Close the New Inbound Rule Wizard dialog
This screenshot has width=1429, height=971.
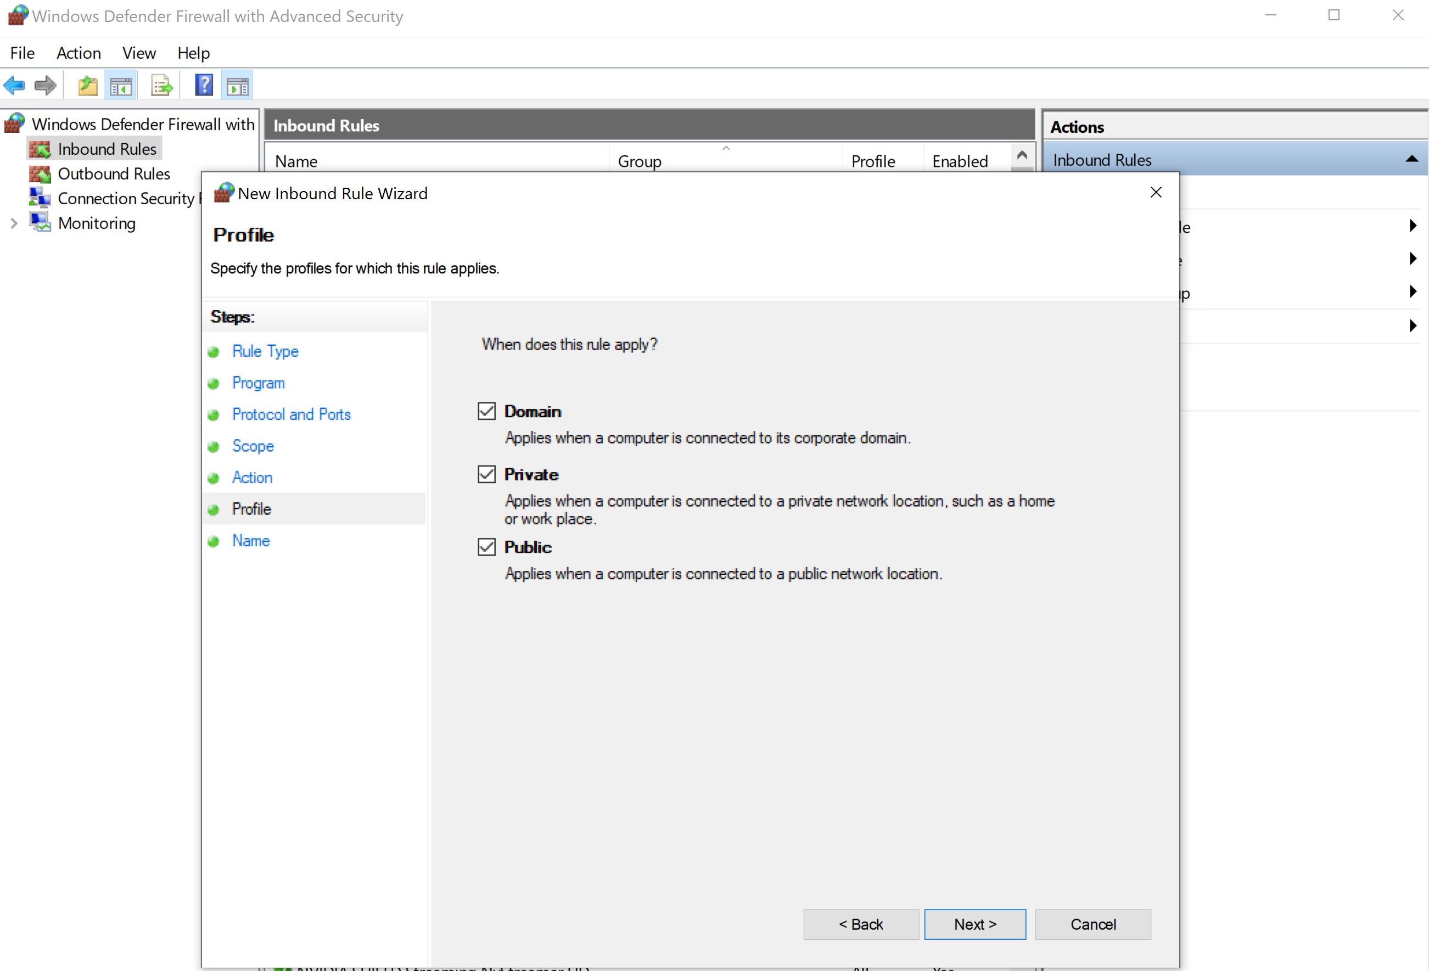(x=1156, y=193)
